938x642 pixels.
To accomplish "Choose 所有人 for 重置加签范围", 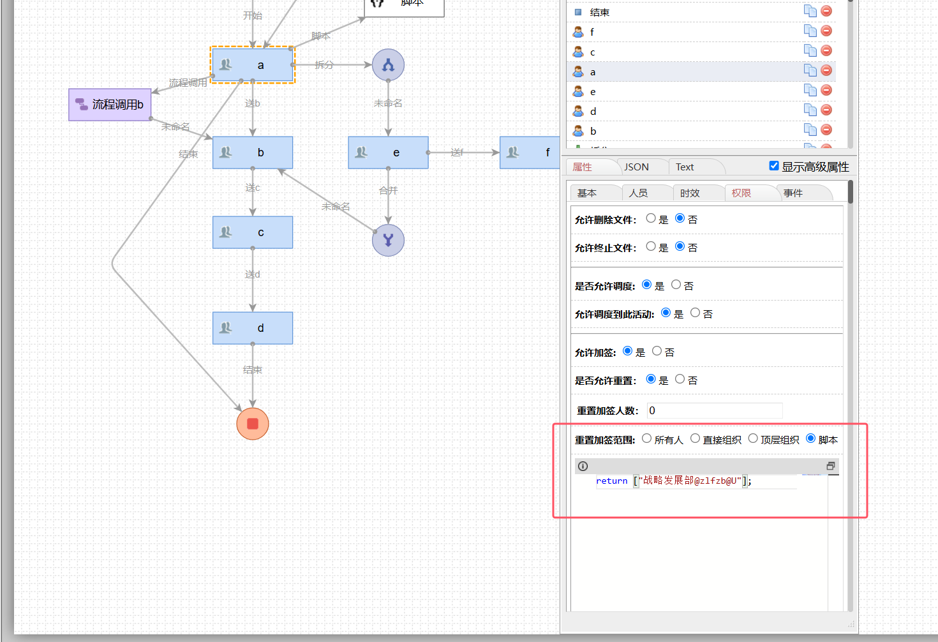I will pyautogui.click(x=647, y=438).
